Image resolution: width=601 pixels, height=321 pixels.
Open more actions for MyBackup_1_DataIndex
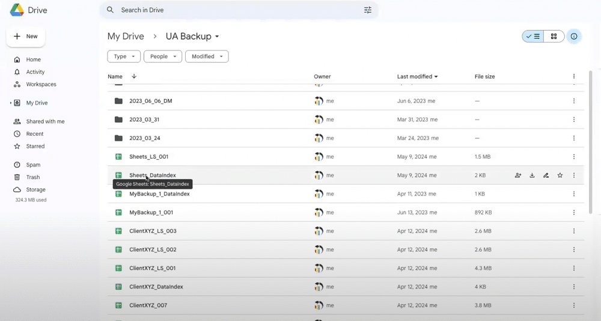[574, 194]
